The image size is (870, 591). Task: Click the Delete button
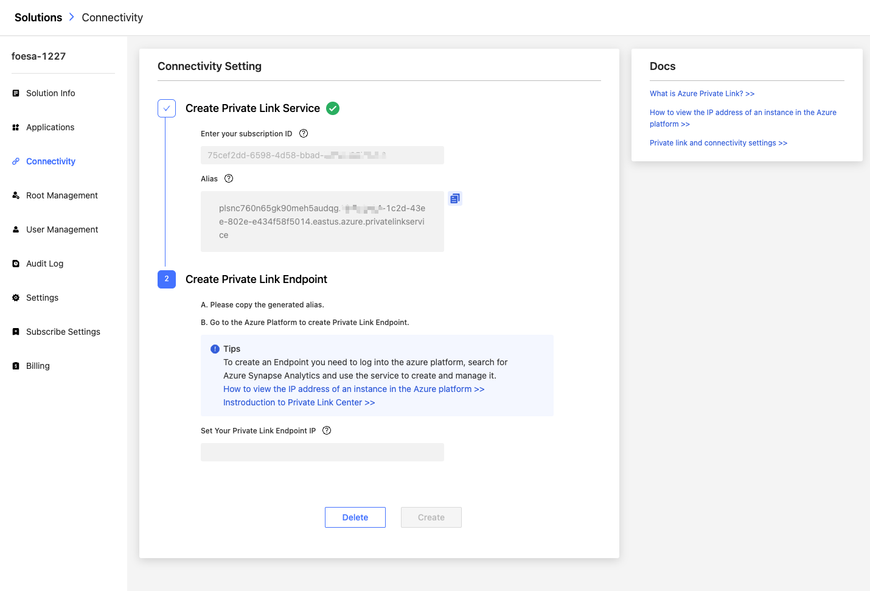(355, 517)
